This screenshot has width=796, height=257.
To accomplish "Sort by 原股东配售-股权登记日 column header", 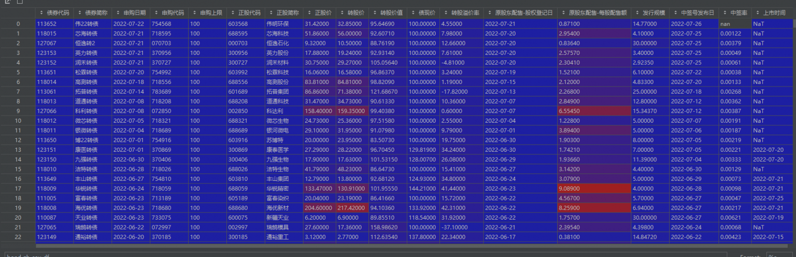I will click(520, 12).
